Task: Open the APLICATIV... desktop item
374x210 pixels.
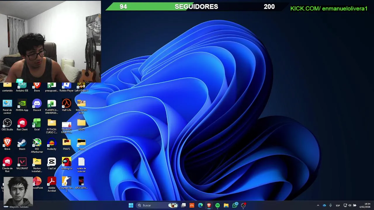Action: (81, 183)
